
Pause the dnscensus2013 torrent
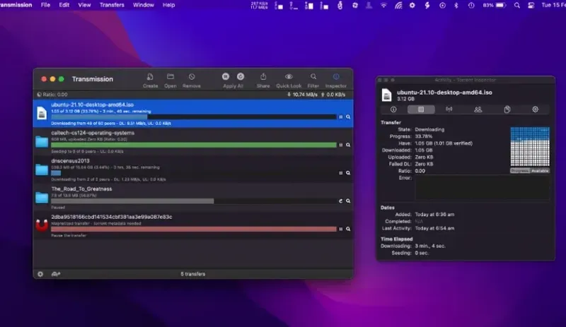pyautogui.click(x=341, y=173)
